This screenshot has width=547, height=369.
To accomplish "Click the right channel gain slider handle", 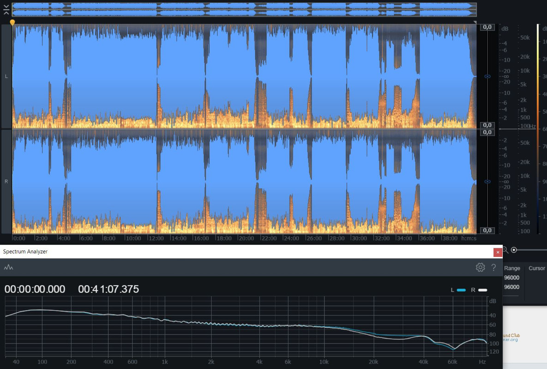I will click(x=488, y=182).
